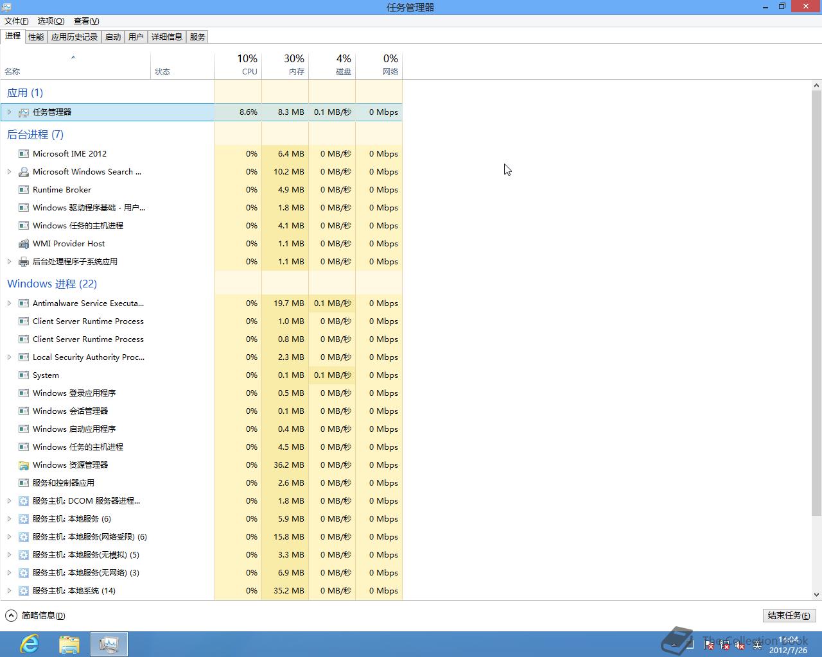Viewport: 822px width, 657px height.
Task: Click the 后台进程 (7) group header
Action: click(x=35, y=135)
